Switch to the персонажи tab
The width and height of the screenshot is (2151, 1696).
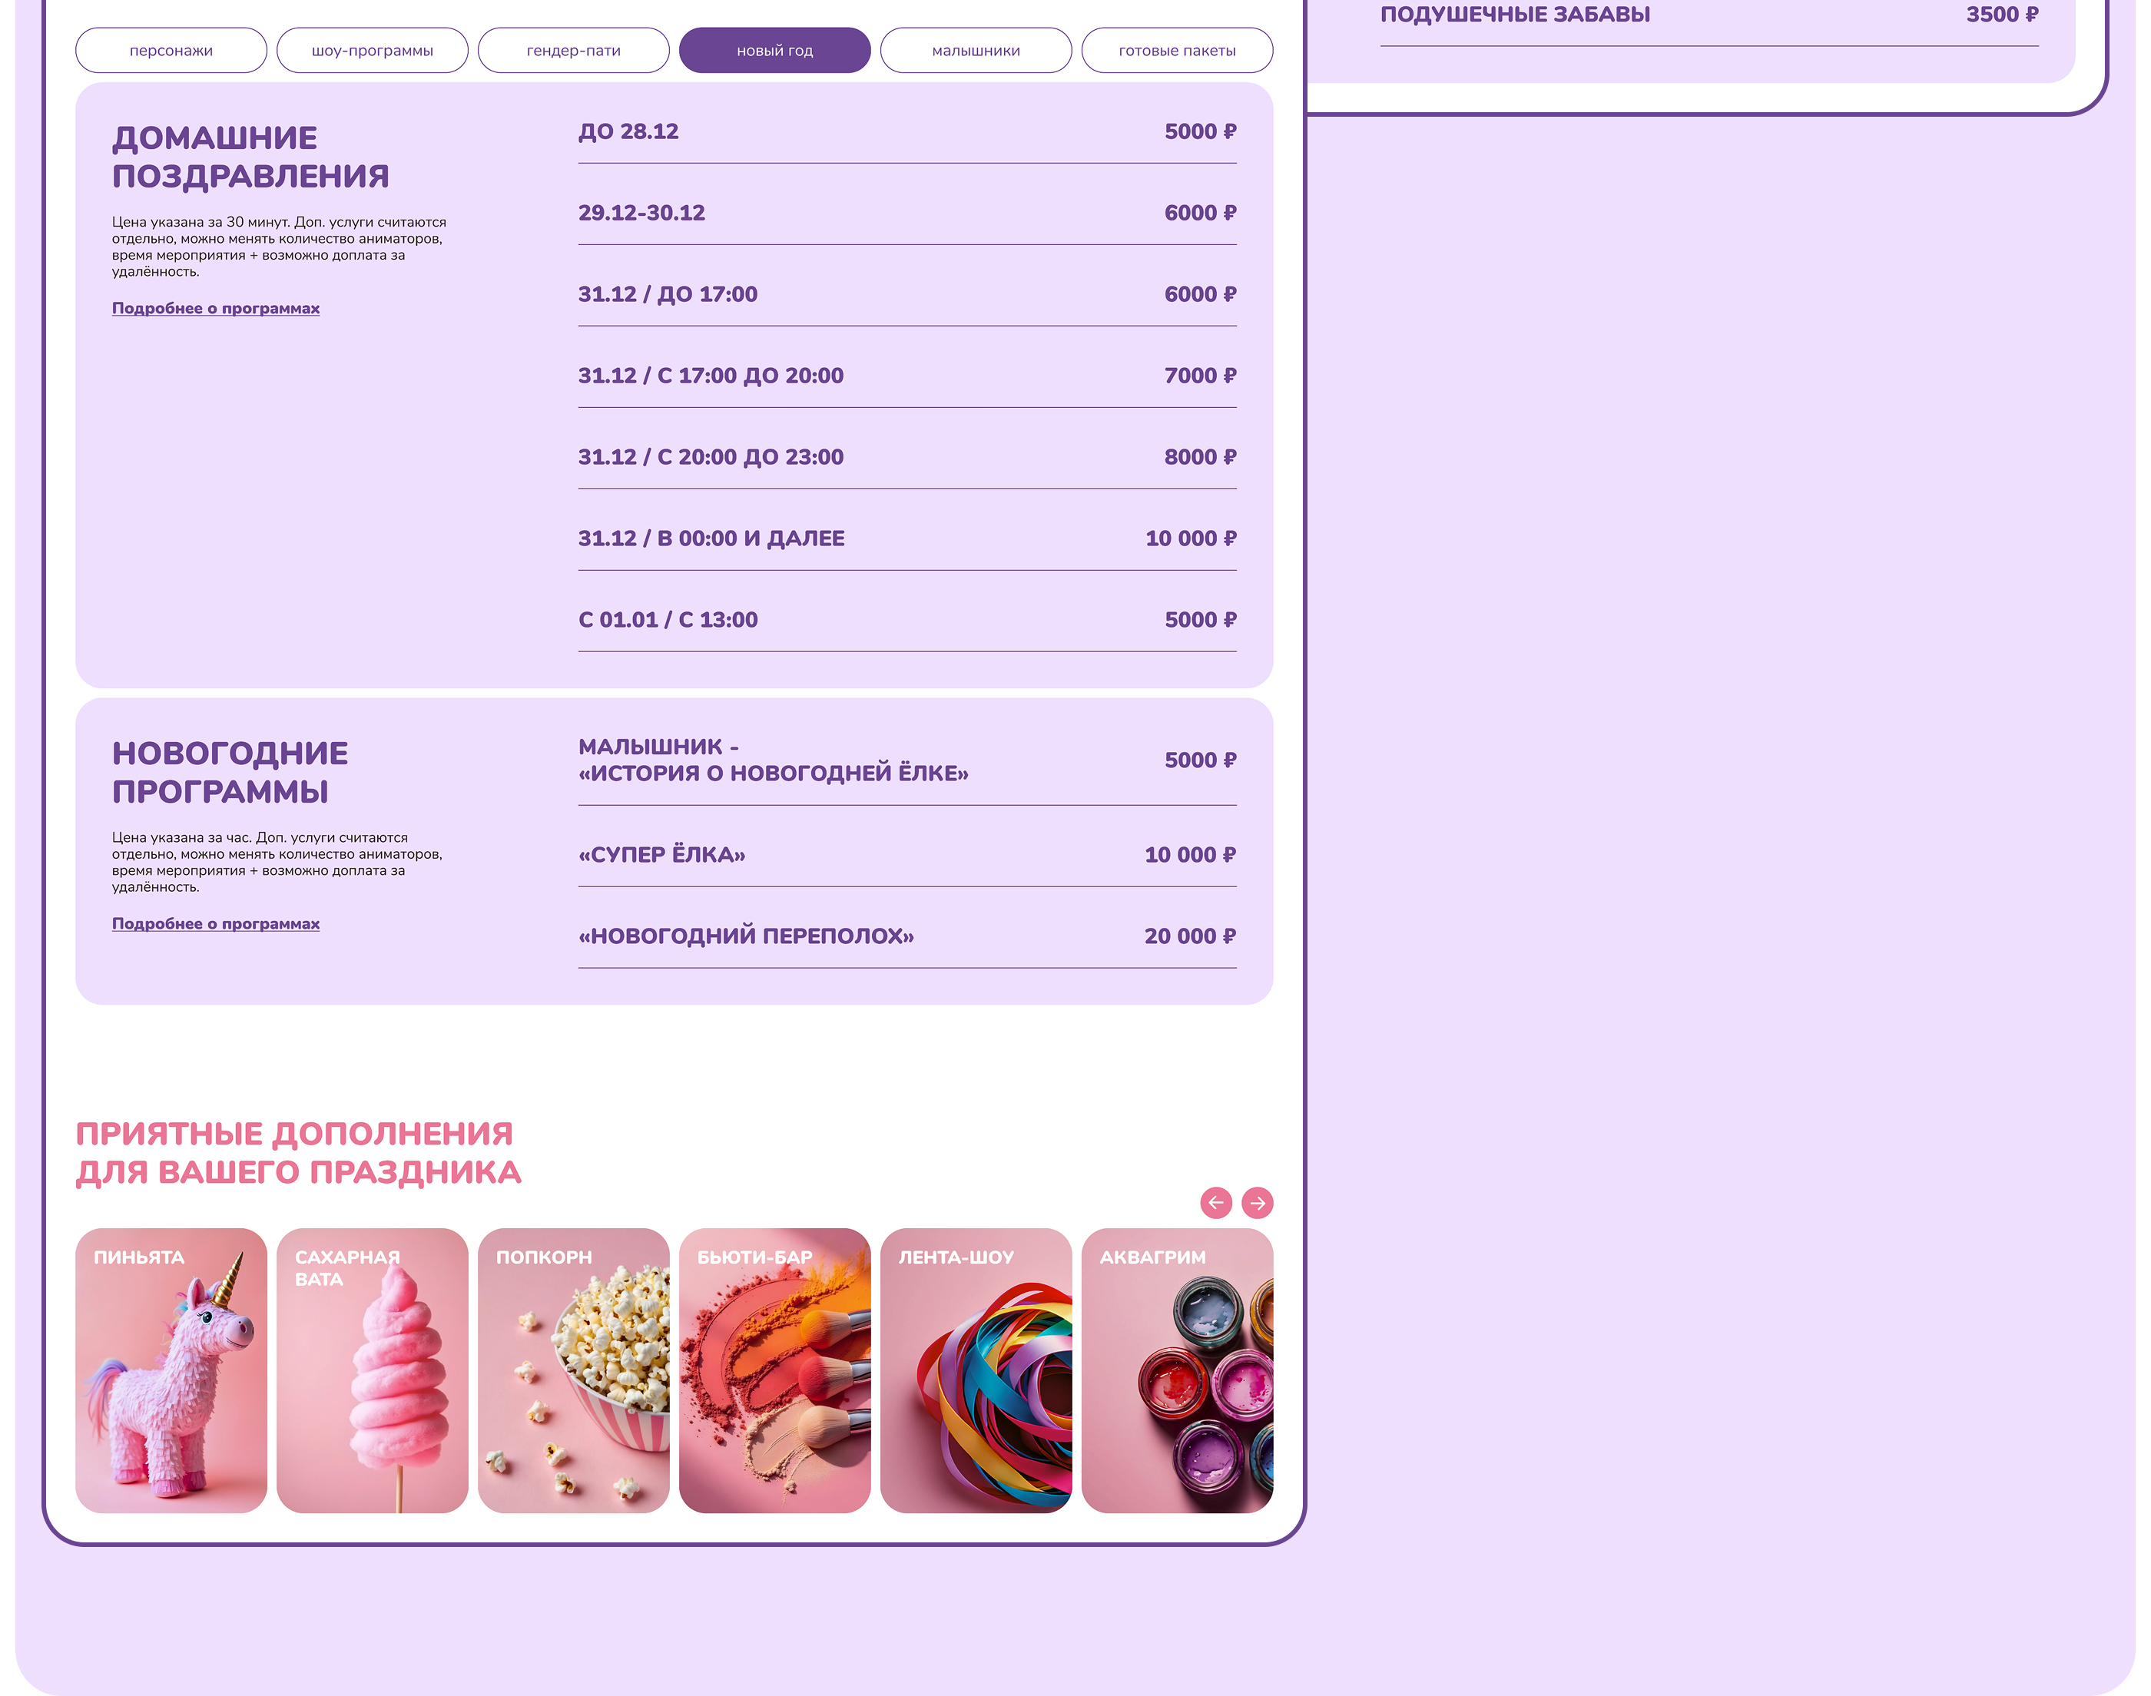[171, 51]
